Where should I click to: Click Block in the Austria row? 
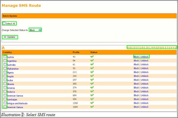tap(136, 57)
